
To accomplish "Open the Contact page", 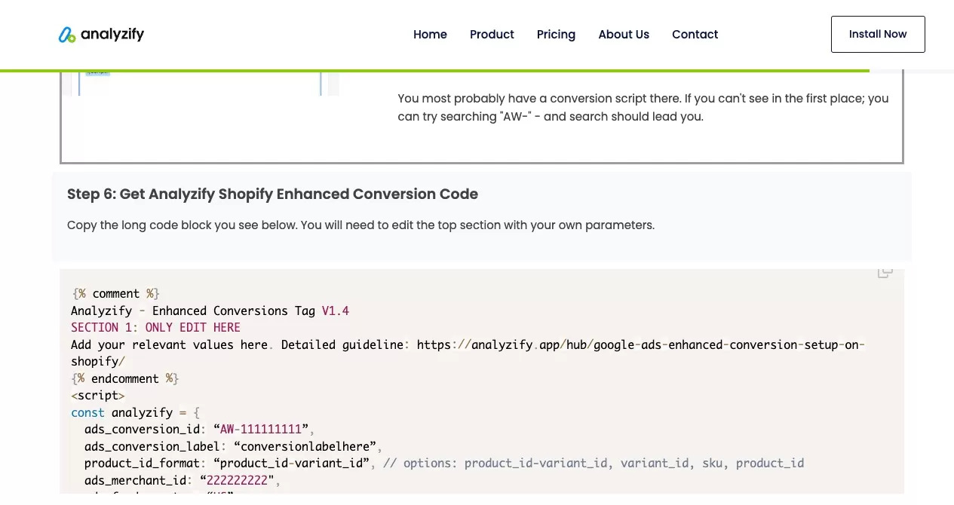I will tap(695, 35).
